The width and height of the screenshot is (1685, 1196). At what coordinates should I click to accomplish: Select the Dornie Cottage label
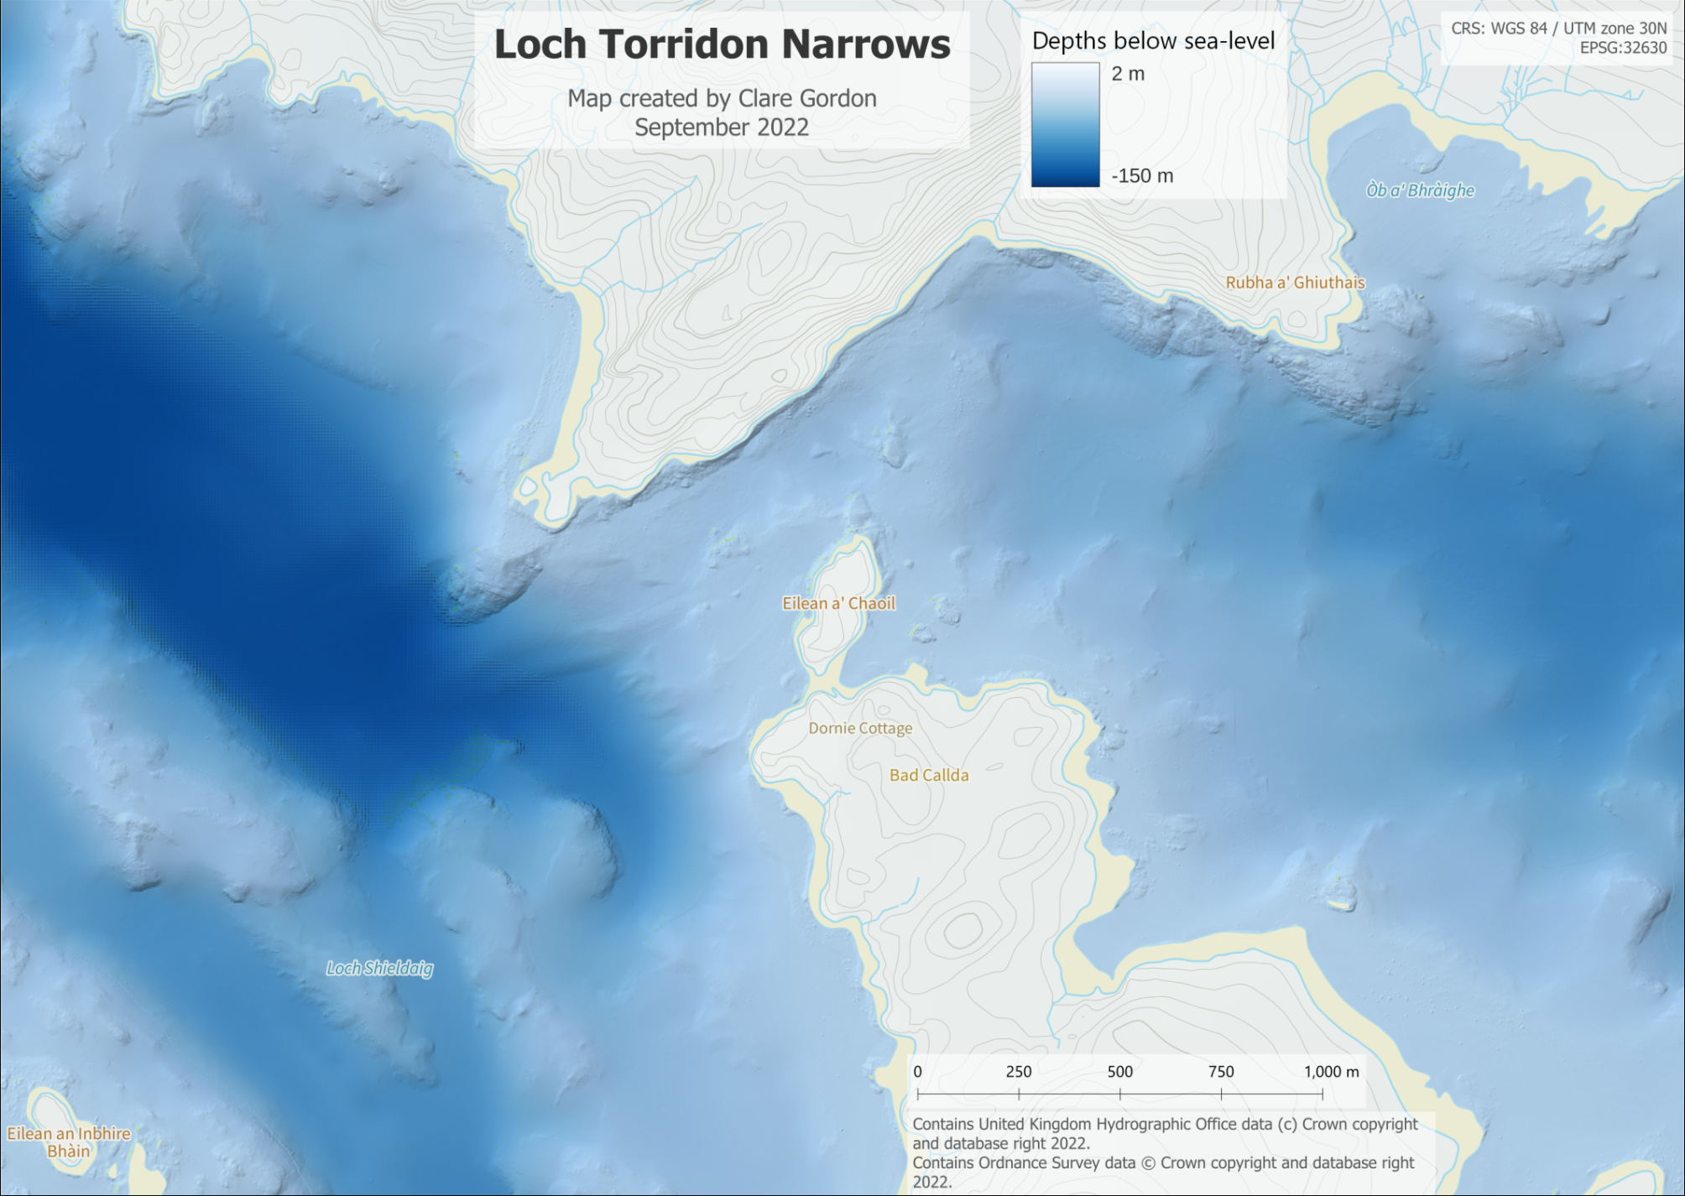pos(859,728)
